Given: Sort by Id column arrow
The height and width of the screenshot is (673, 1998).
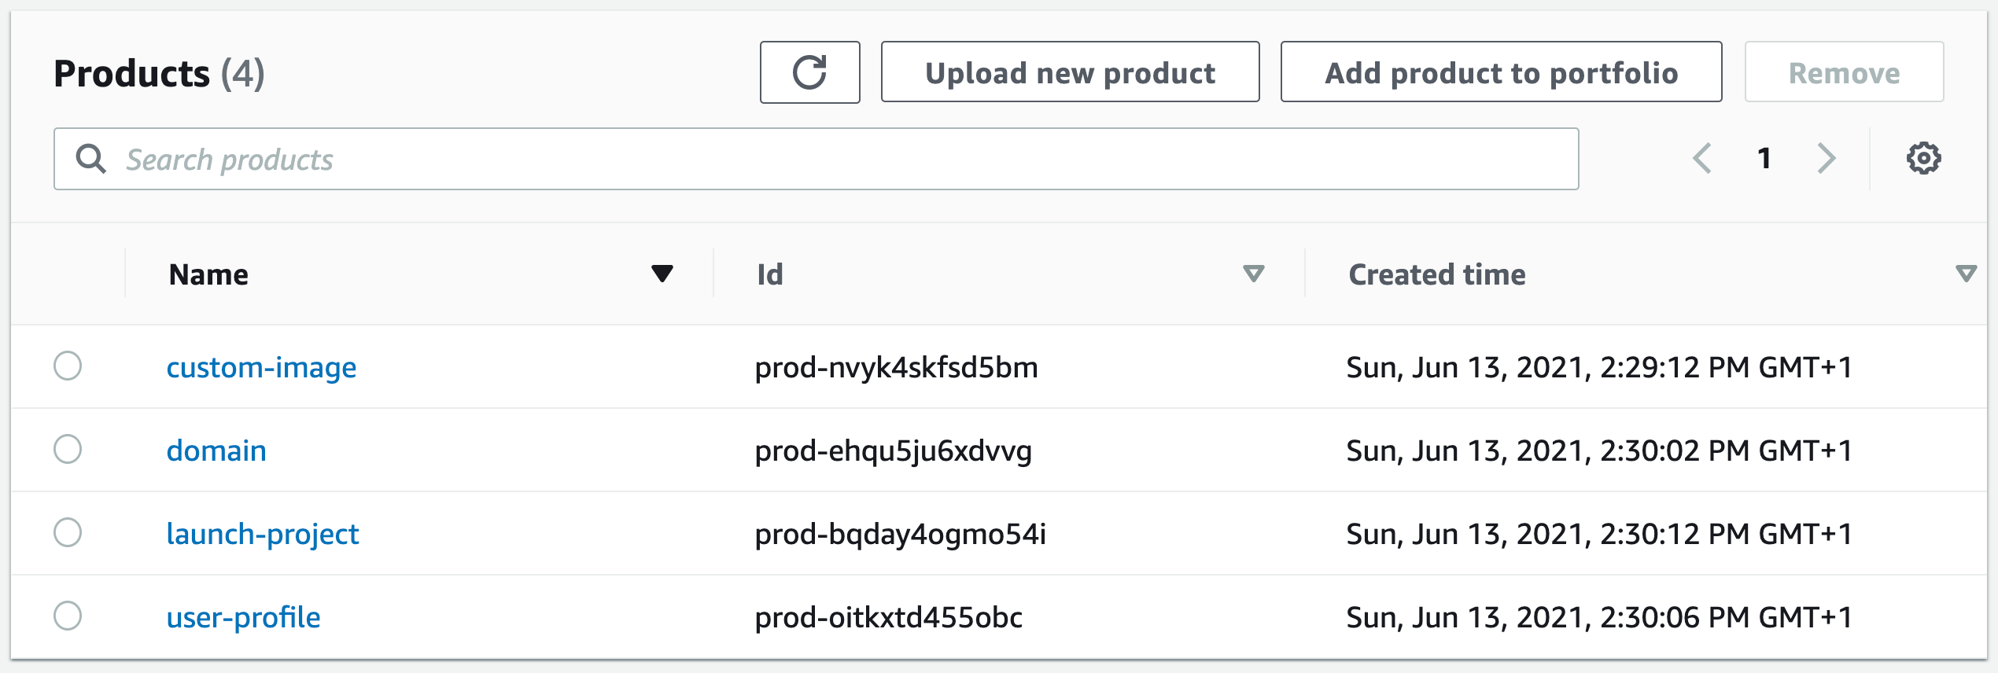Looking at the screenshot, I should coord(1253,274).
